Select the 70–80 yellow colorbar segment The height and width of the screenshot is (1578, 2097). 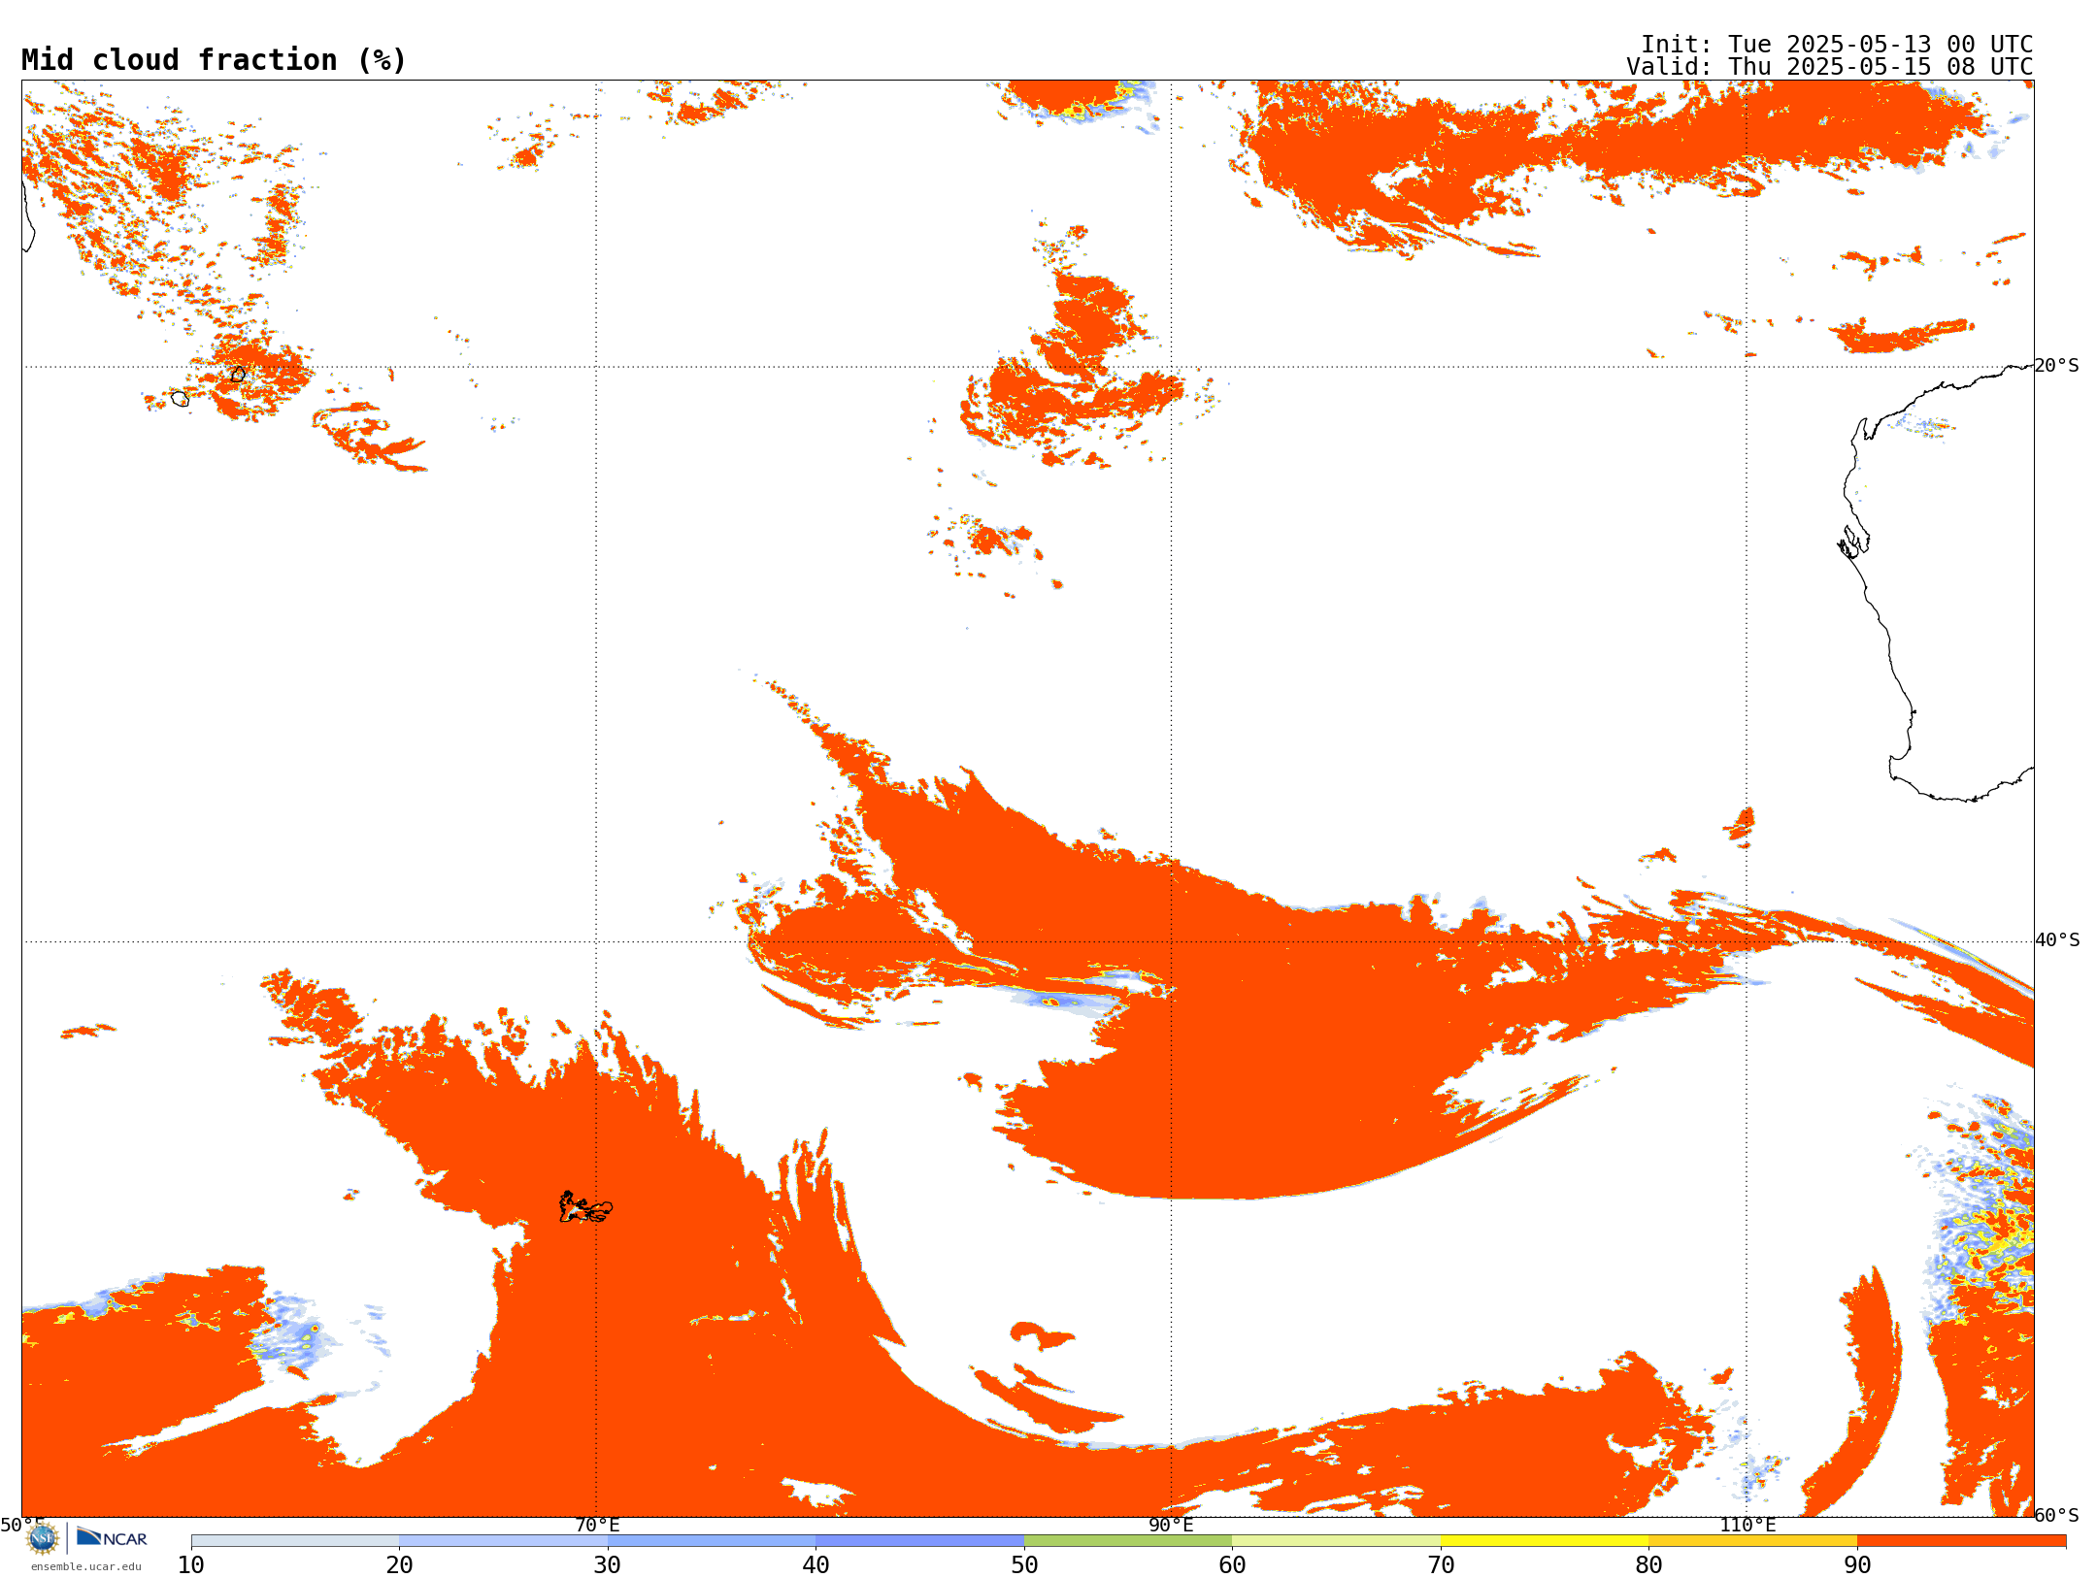pyautogui.click(x=1545, y=1541)
